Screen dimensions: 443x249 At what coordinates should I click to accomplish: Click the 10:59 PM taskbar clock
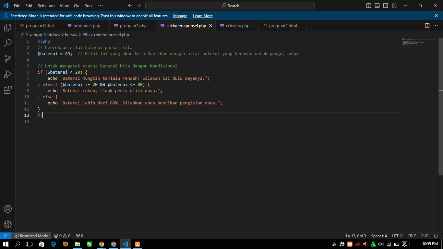430,244
